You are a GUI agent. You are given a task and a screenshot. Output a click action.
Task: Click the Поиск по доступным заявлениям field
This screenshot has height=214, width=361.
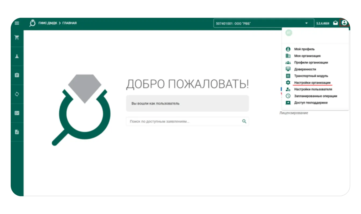pos(183,122)
